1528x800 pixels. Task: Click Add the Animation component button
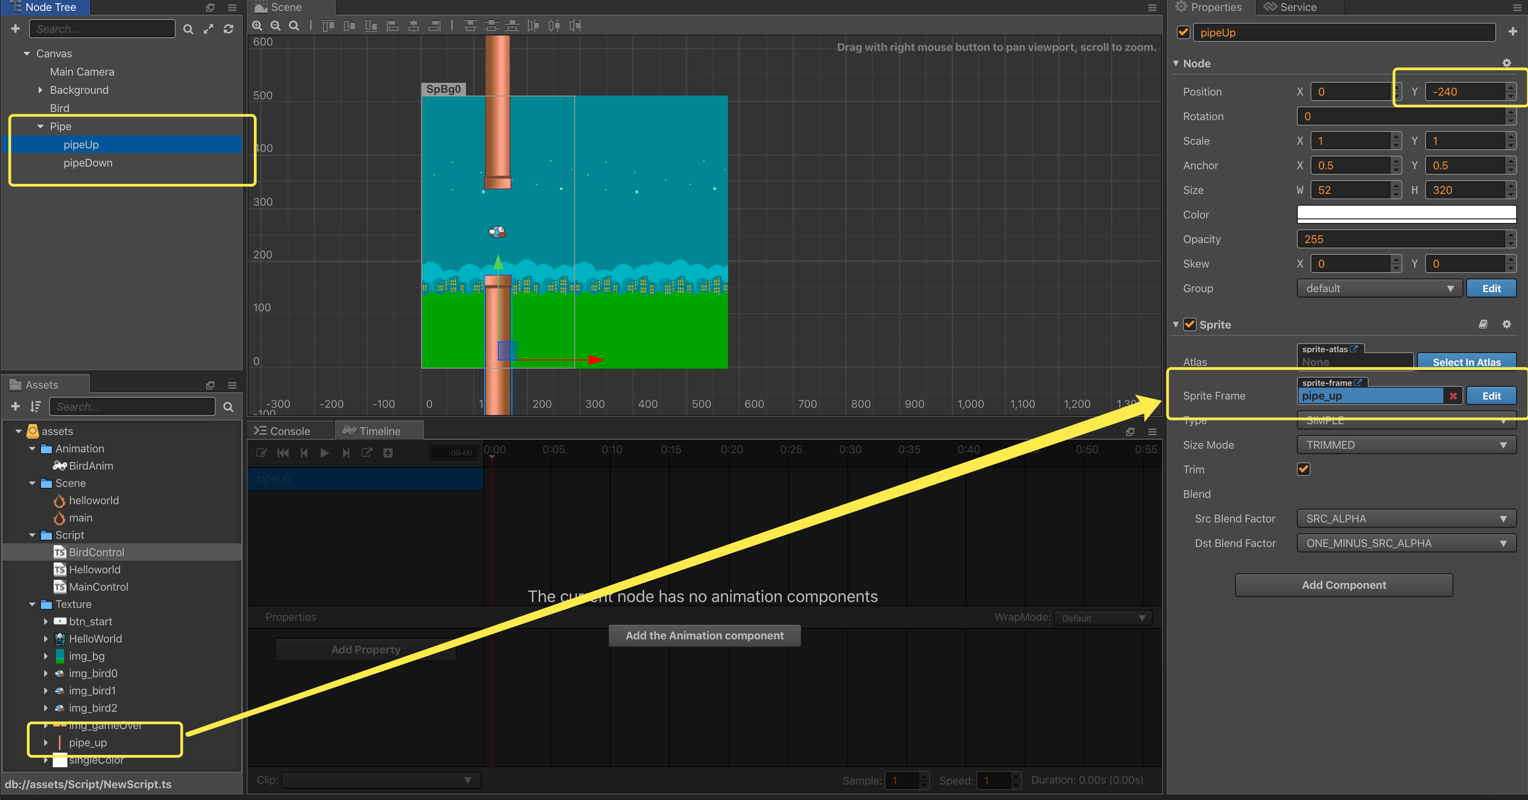click(x=704, y=636)
